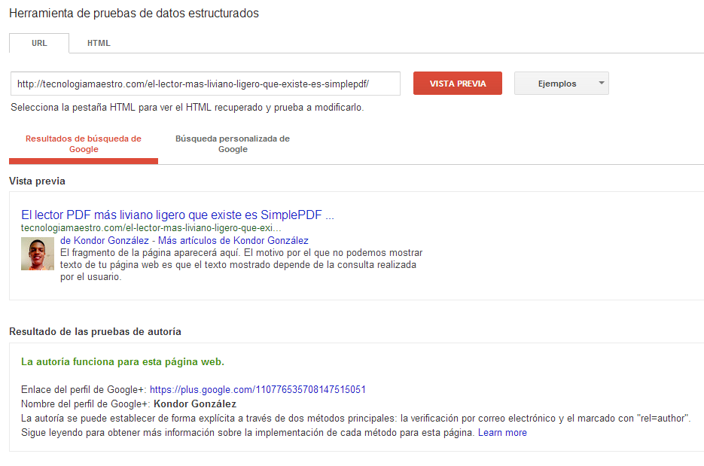
Task: Click the Vista previa heading
Action: pos(37,181)
